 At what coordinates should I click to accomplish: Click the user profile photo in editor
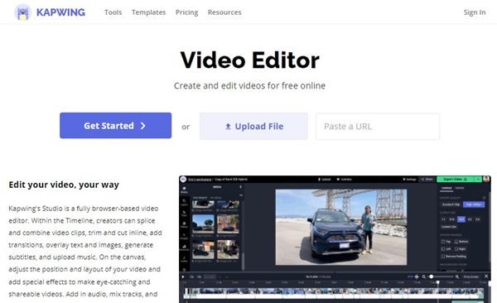coord(486,179)
